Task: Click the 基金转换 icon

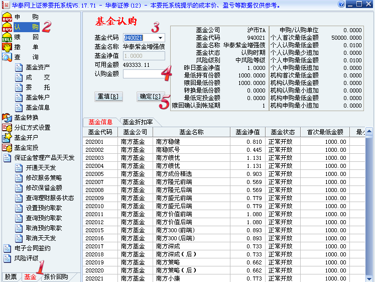Action: [x=7, y=118]
